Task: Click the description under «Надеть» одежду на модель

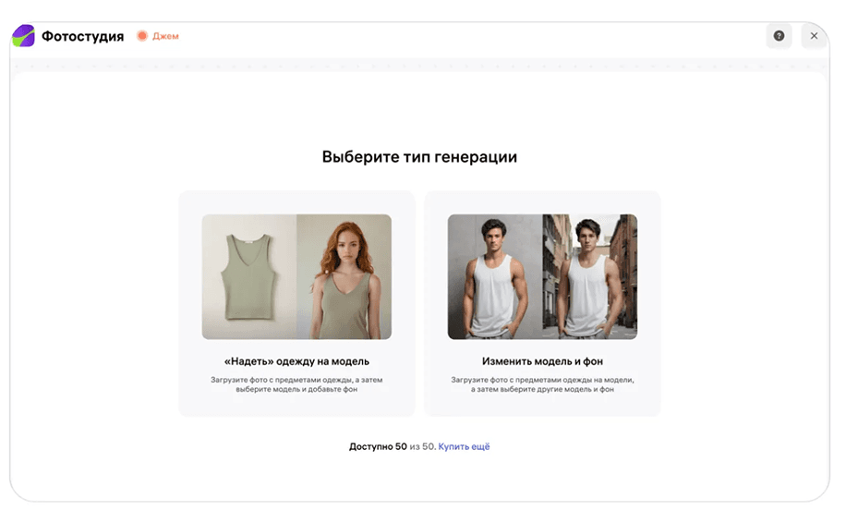Action: point(296,384)
